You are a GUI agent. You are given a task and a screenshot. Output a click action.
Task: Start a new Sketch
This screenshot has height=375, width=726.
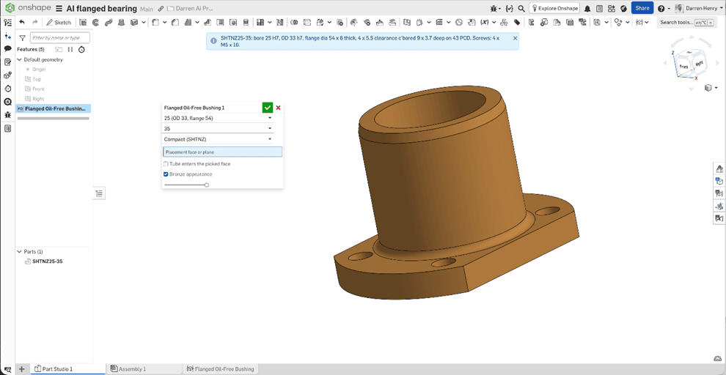coord(59,22)
